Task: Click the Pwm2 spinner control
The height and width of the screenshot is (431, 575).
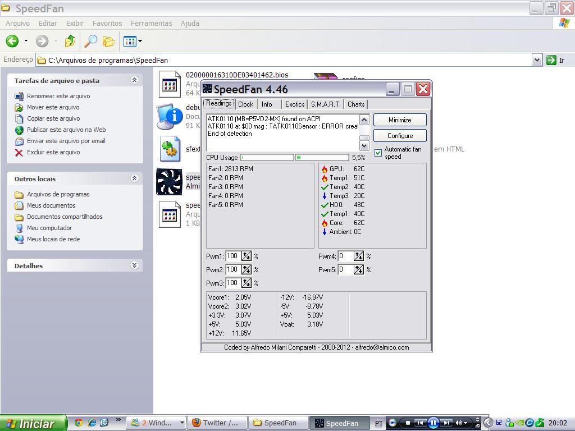Action: [x=247, y=270]
